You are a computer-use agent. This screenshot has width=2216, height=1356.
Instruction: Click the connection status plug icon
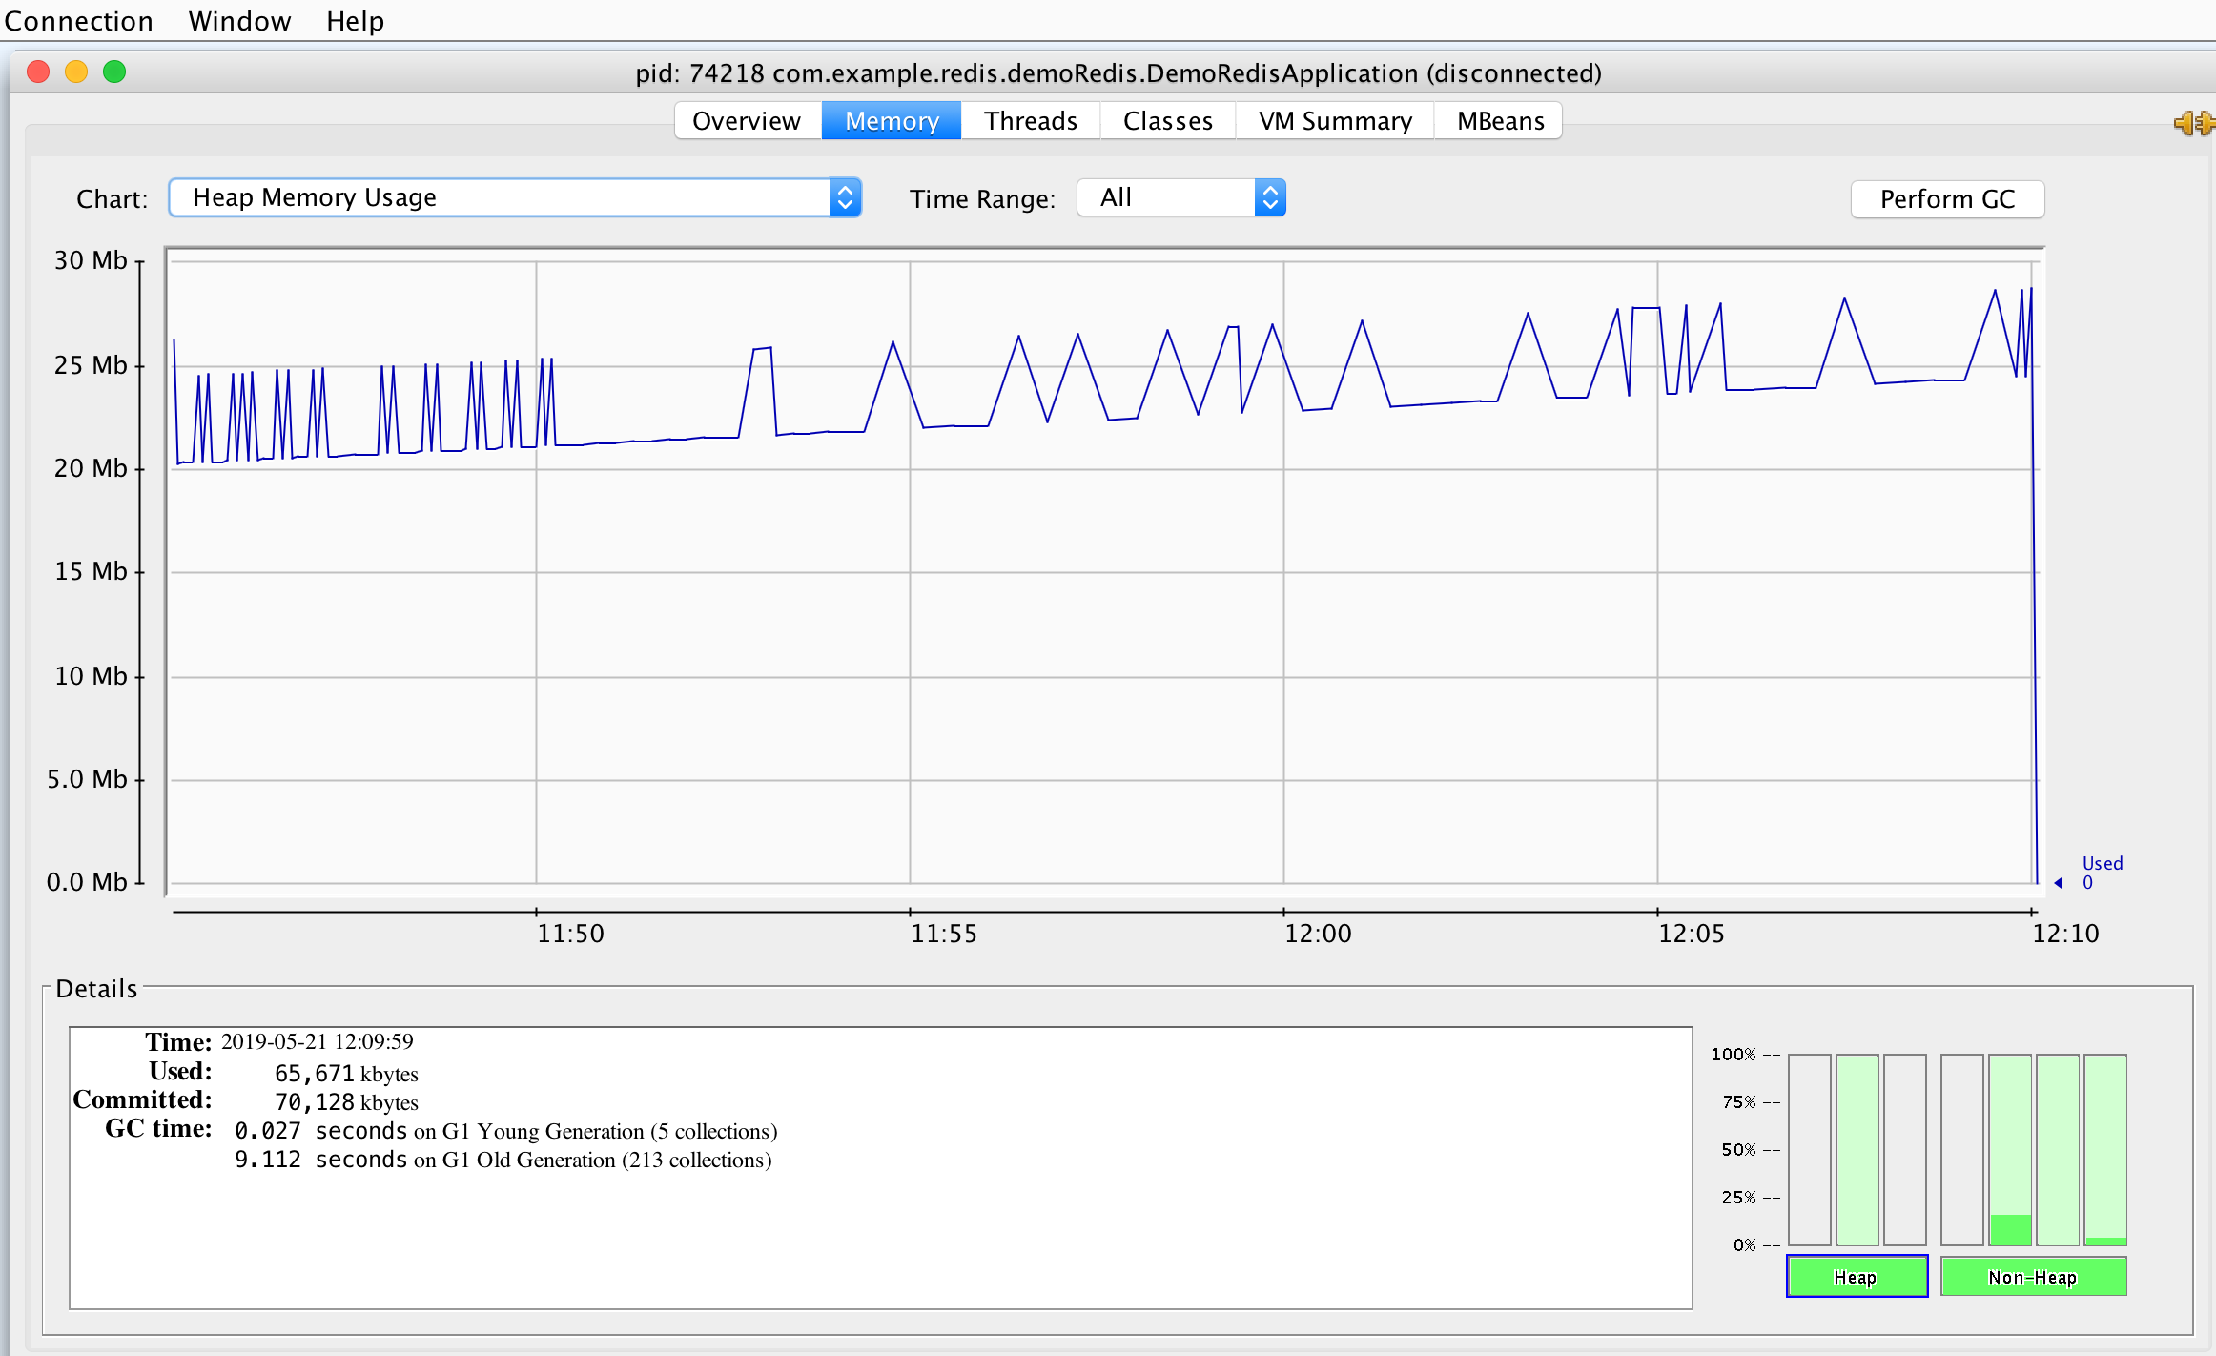pyautogui.click(x=2193, y=123)
